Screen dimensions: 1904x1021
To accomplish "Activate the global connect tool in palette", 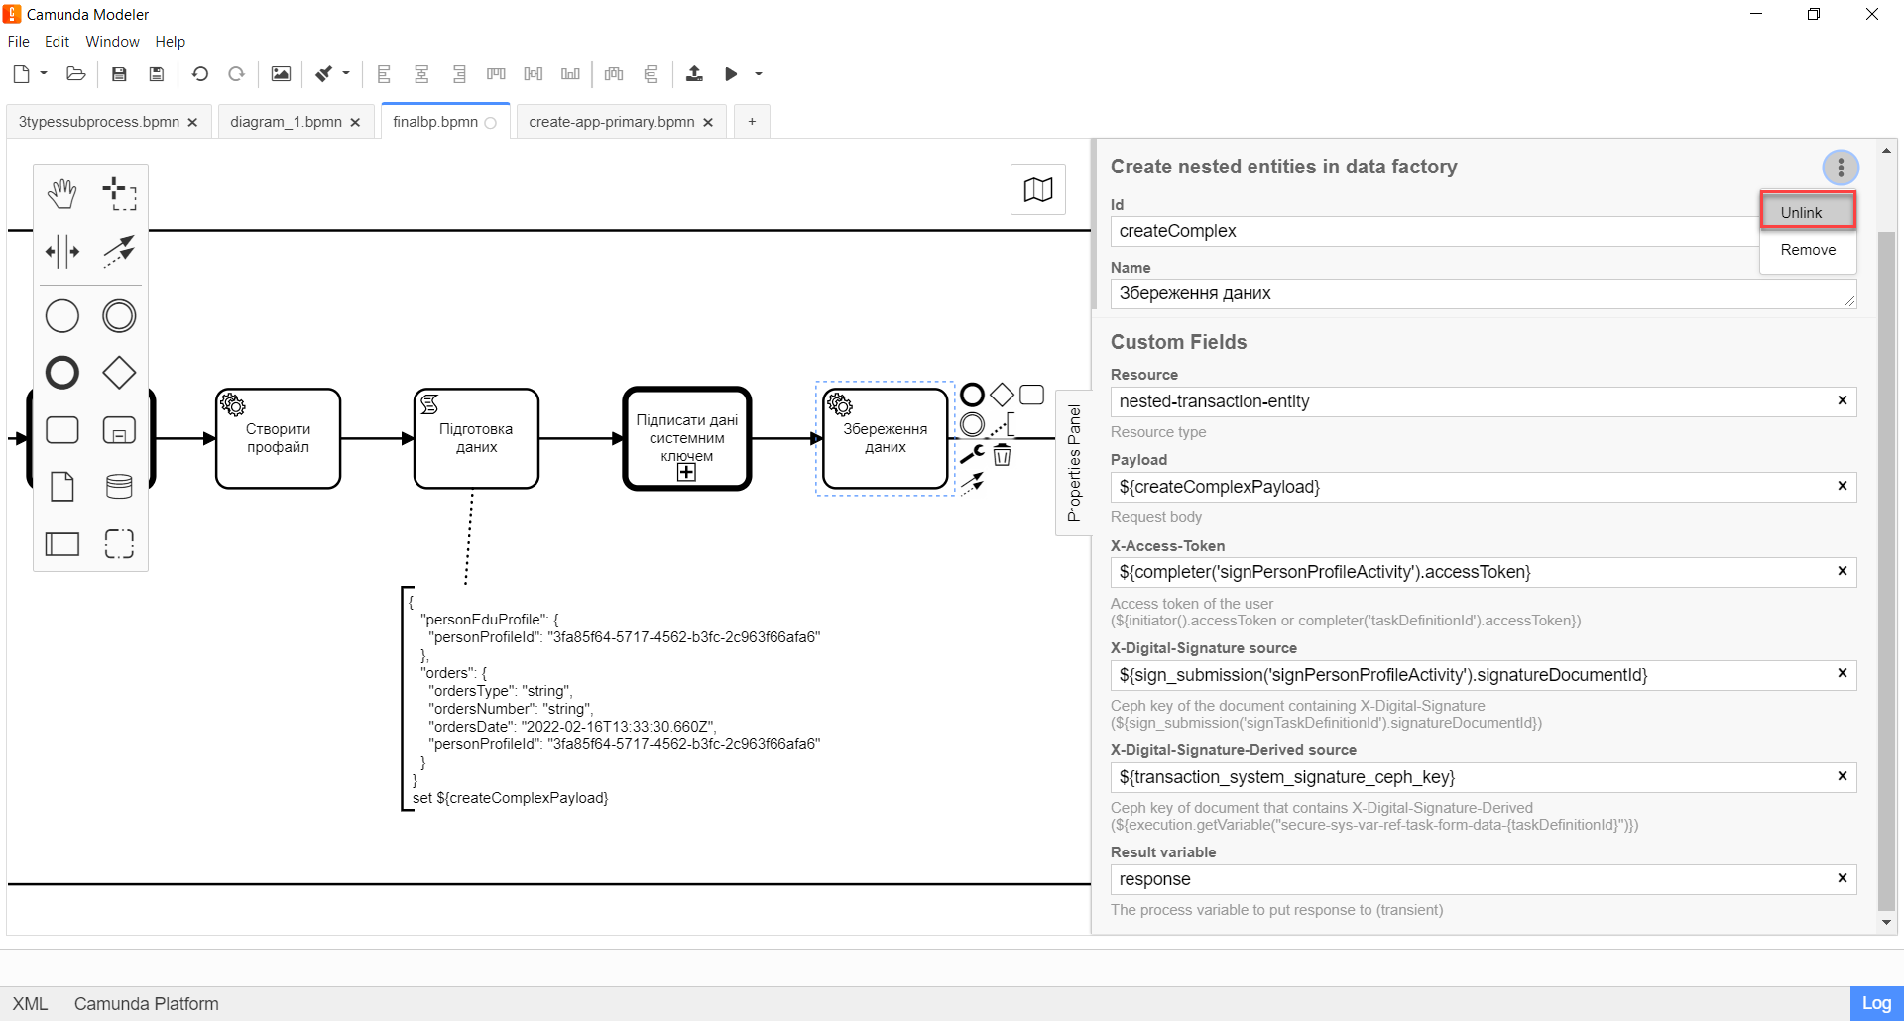I will [x=119, y=252].
